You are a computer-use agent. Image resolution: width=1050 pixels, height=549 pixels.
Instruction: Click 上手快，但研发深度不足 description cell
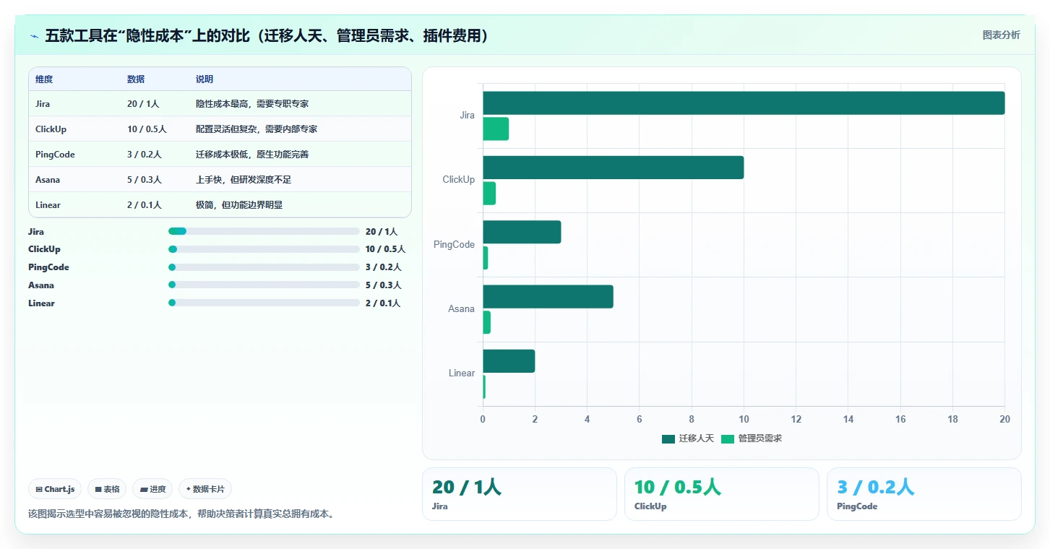[244, 180]
